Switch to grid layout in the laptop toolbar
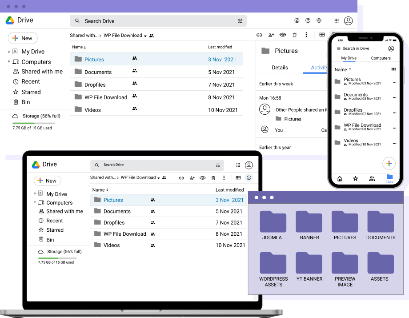 click(238, 178)
